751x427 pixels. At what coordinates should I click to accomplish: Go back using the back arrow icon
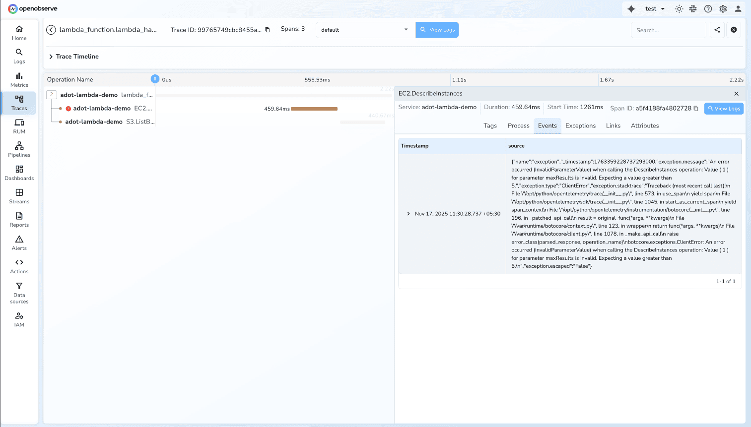[51, 30]
